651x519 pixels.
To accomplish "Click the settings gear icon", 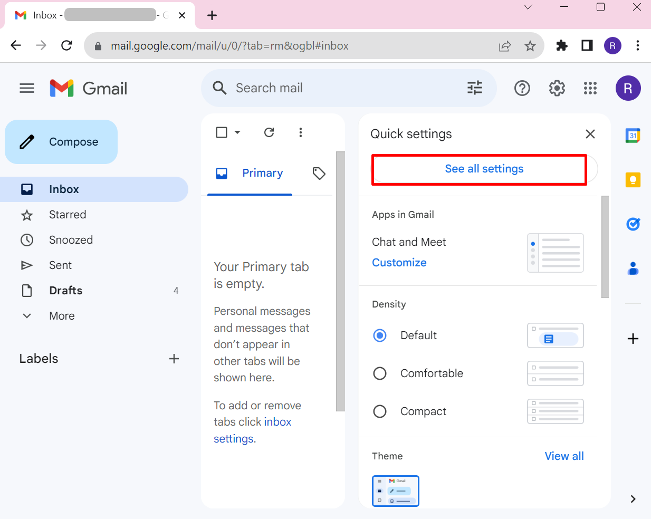I will [x=557, y=88].
